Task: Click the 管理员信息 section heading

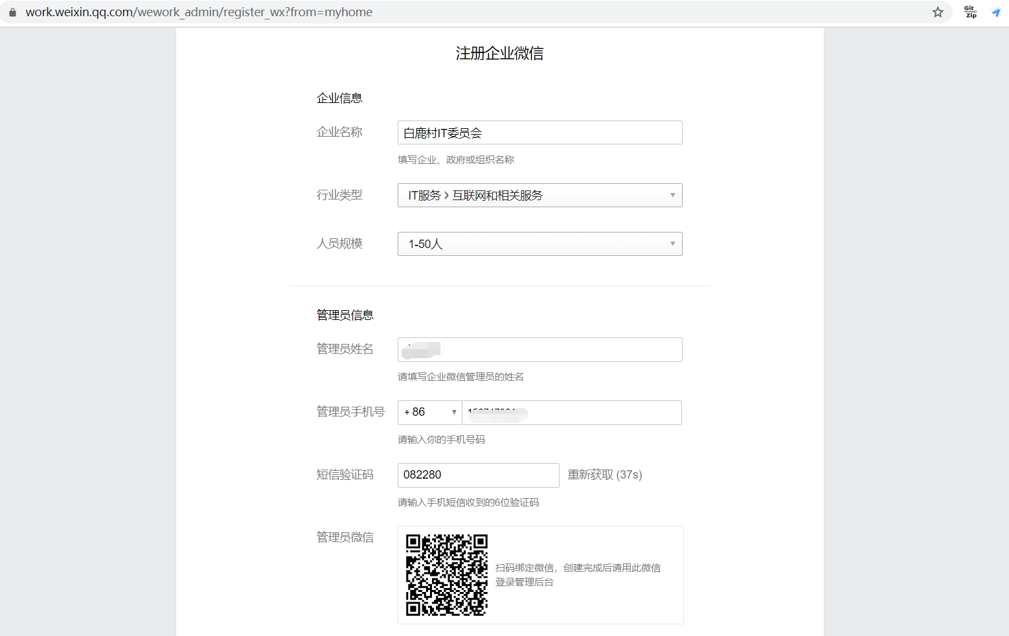Action: coord(345,315)
